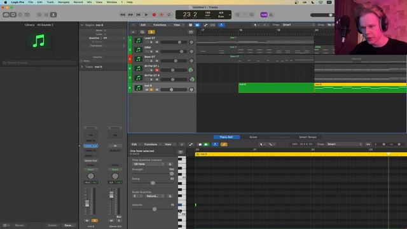
Task: Open Scale Quantize Natural dropdown
Action: [155, 196]
